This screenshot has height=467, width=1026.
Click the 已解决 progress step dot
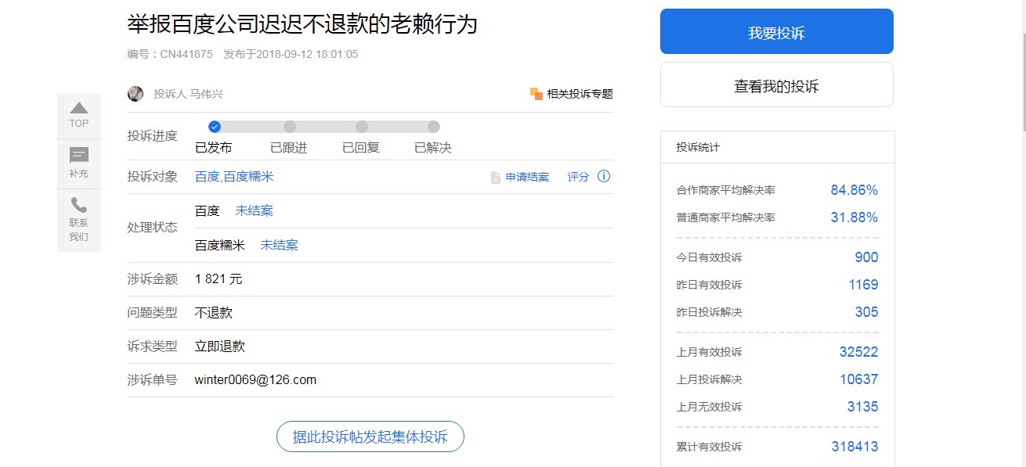click(x=434, y=127)
